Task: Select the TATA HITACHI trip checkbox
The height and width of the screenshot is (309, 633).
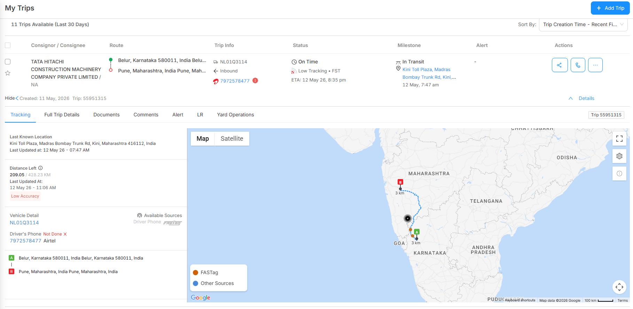Action: 8,62
